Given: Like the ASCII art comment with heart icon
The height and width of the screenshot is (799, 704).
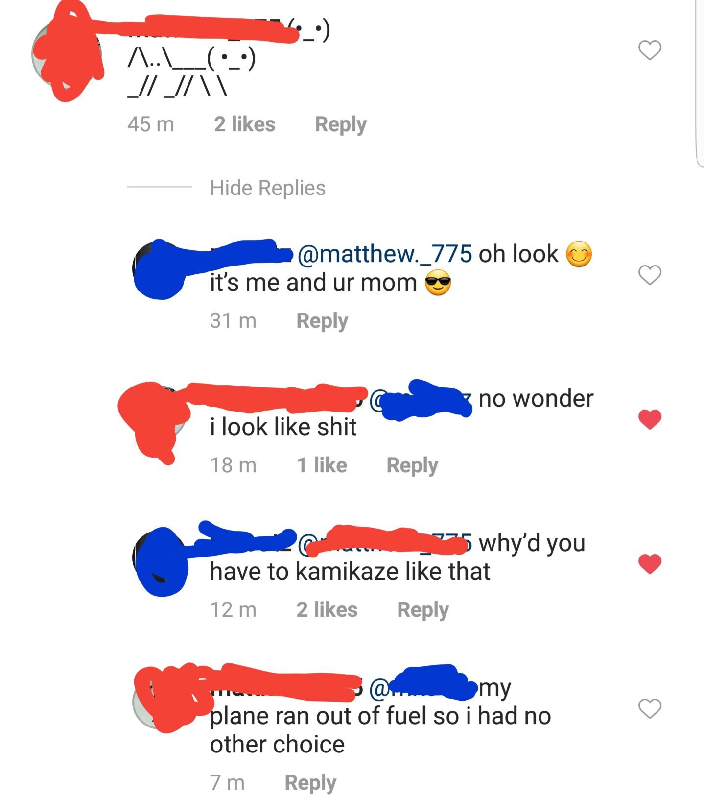Looking at the screenshot, I should pos(650,50).
